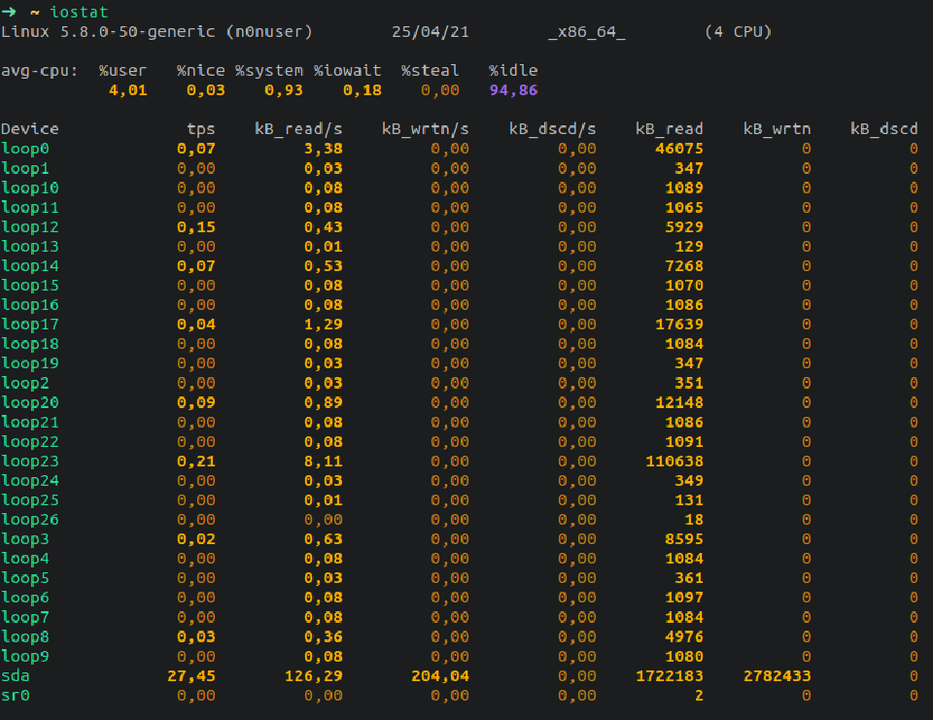
Task: Select the loop0 device name
Action: pos(25,149)
